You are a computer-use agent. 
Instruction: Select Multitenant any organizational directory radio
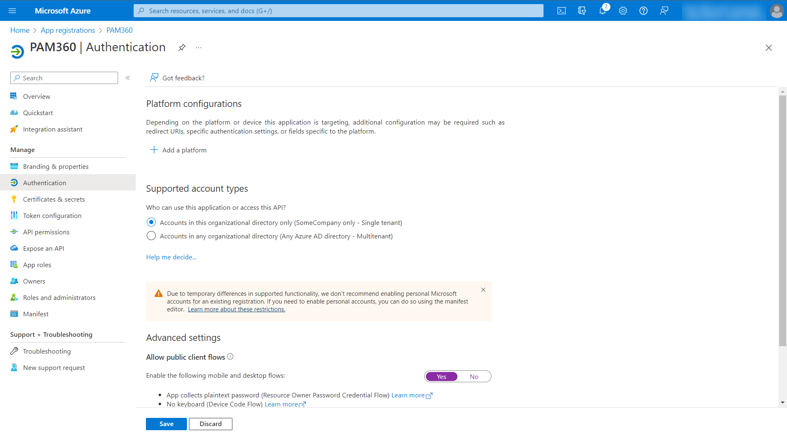coord(151,236)
